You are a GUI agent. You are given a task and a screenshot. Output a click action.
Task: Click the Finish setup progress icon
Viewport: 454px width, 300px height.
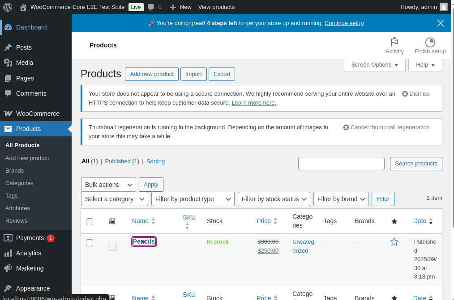(430, 42)
